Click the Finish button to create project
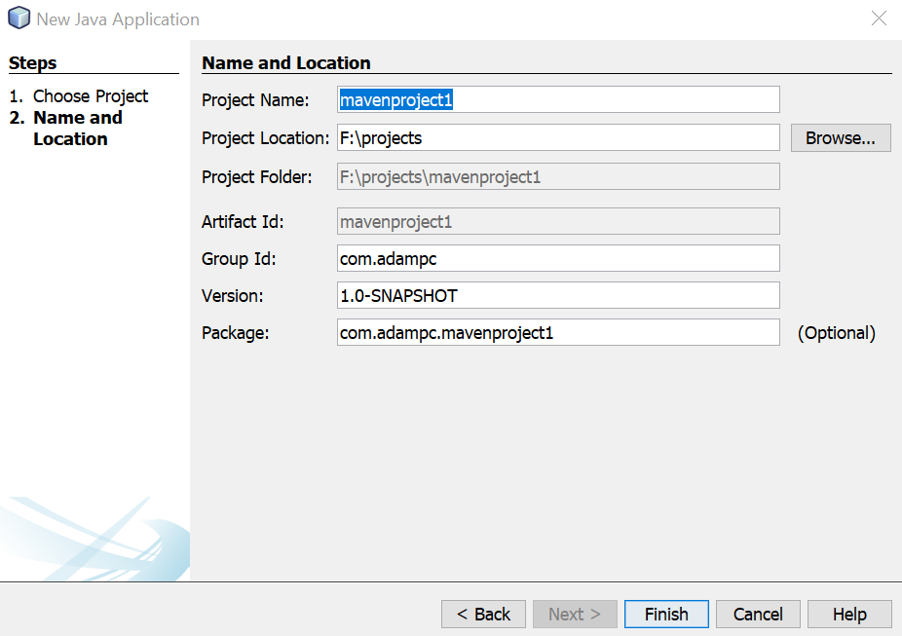Screen dimensions: 902x636 click(666, 614)
